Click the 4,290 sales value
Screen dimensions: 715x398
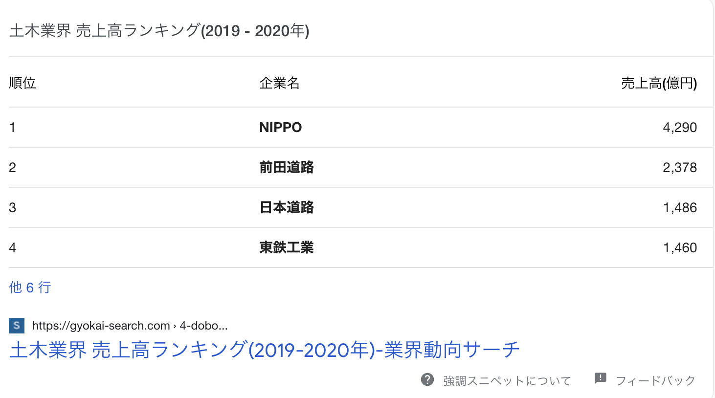pyautogui.click(x=680, y=128)
